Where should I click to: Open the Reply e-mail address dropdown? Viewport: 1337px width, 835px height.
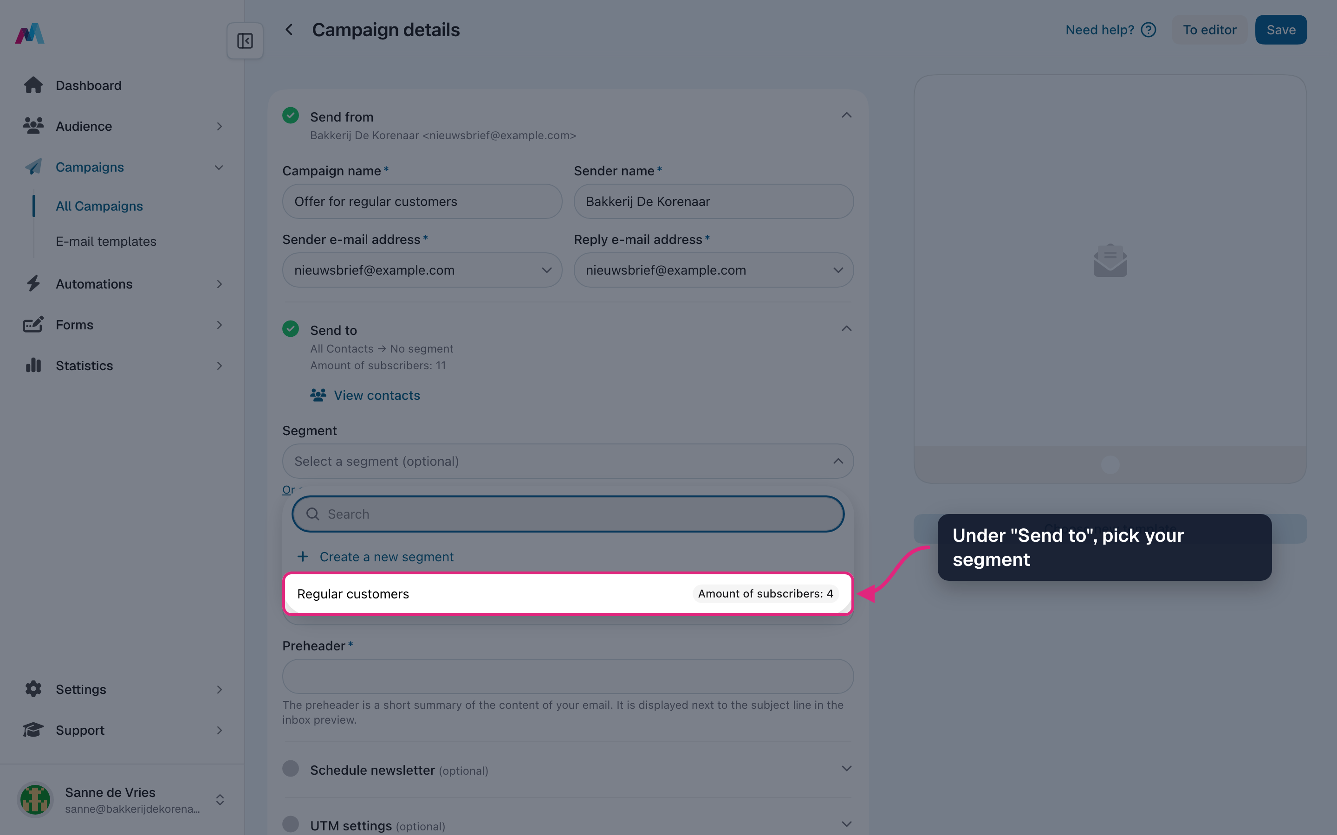(714, 270)
